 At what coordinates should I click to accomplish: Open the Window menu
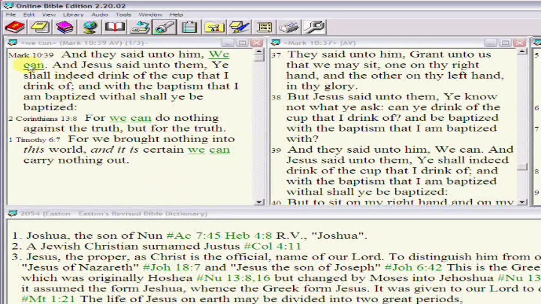point(150,15)
